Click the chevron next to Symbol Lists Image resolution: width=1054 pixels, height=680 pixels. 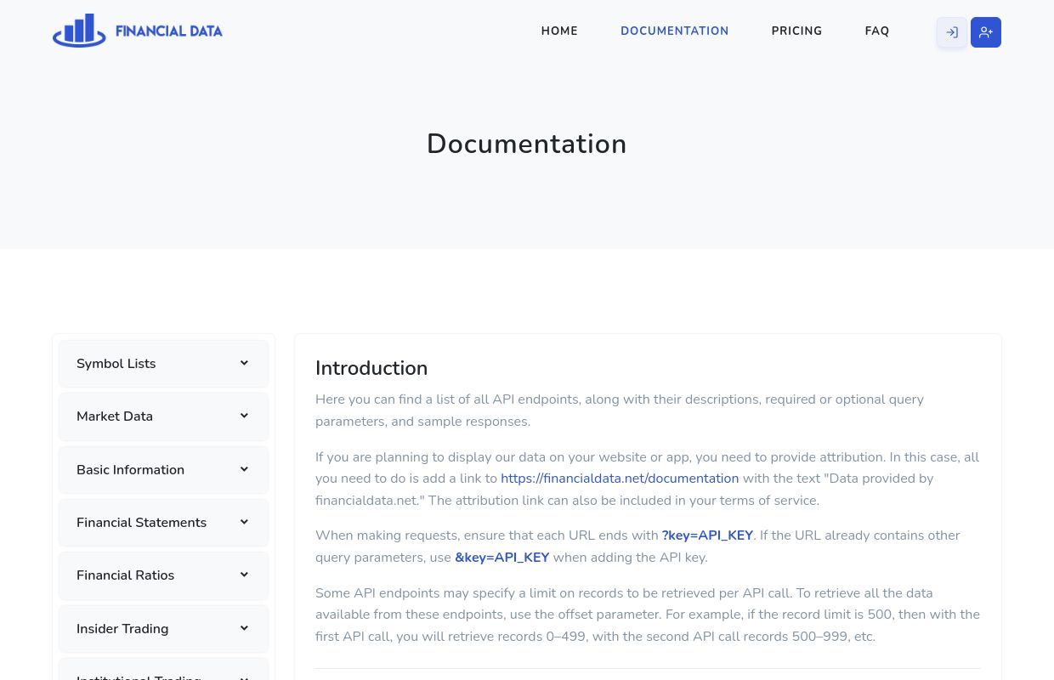pyautogui.click(x=244, y=363)
